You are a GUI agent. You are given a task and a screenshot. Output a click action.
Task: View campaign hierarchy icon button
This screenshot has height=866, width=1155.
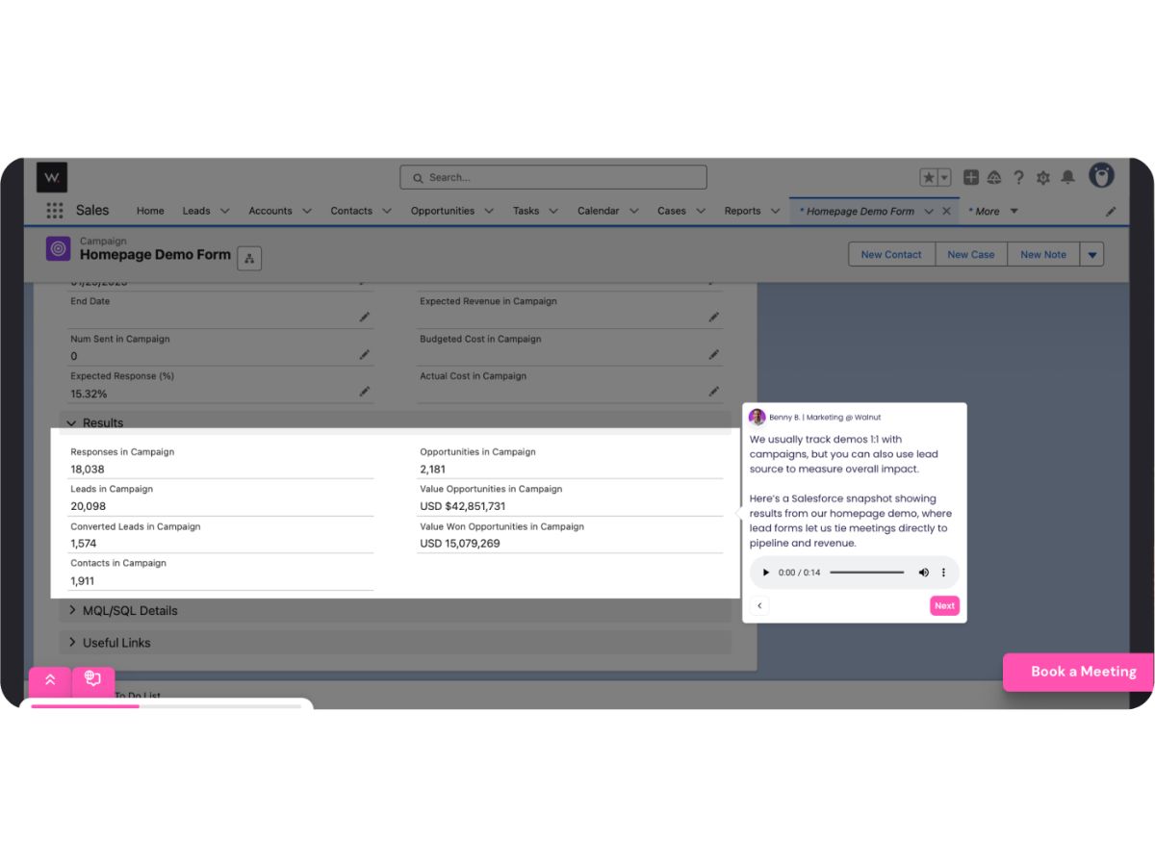pos(249,258)
